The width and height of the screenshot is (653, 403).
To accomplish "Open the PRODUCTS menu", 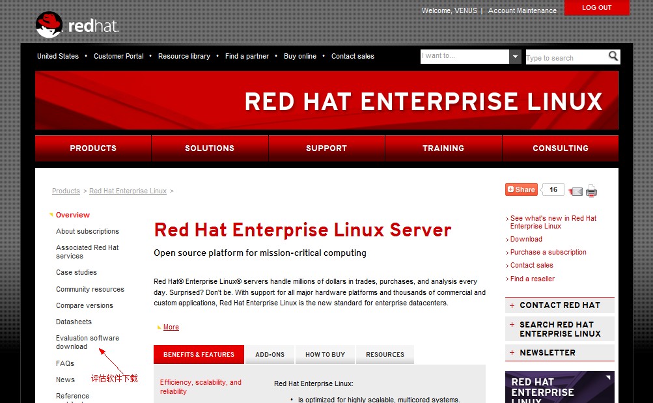I will [93, 148].
